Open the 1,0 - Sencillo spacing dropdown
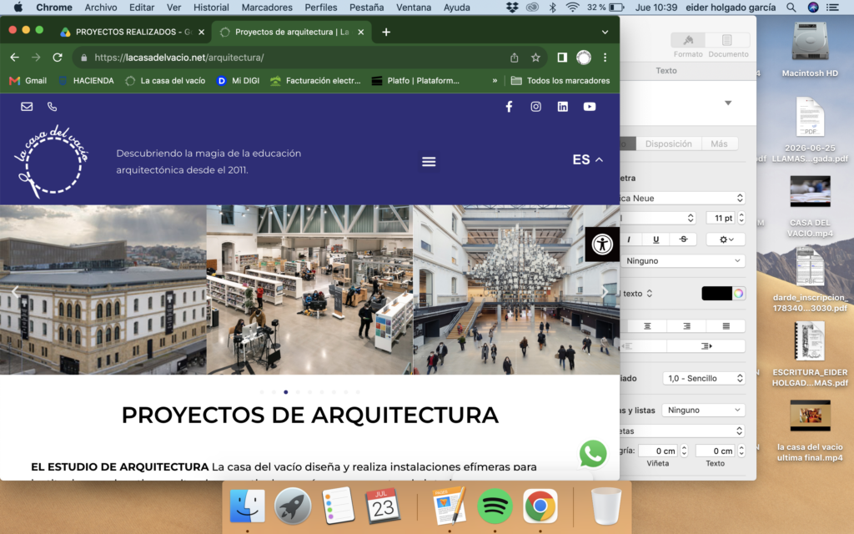Viewport: 854px width, 534px height. (x=704, y=378)
